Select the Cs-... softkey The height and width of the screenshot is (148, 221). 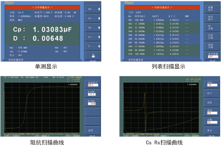click(x=93, y=18)
